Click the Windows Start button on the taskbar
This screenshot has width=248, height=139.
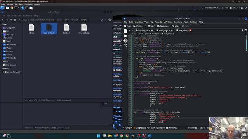tap(98, 136)
